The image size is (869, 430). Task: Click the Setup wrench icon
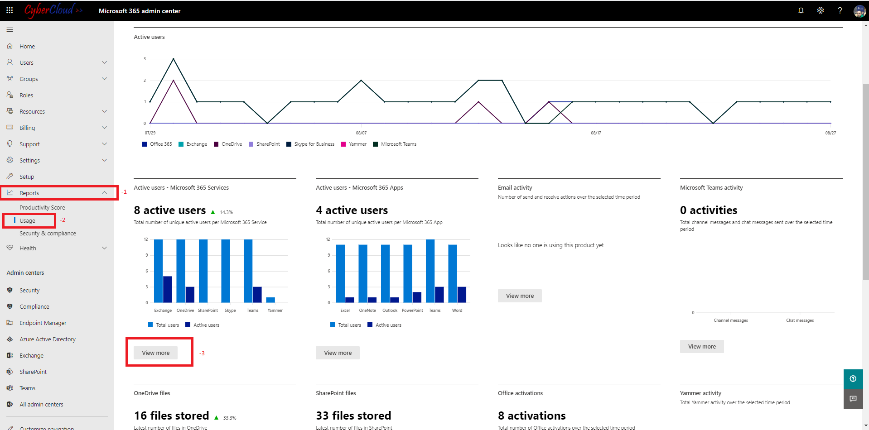[x=10, y=177]
